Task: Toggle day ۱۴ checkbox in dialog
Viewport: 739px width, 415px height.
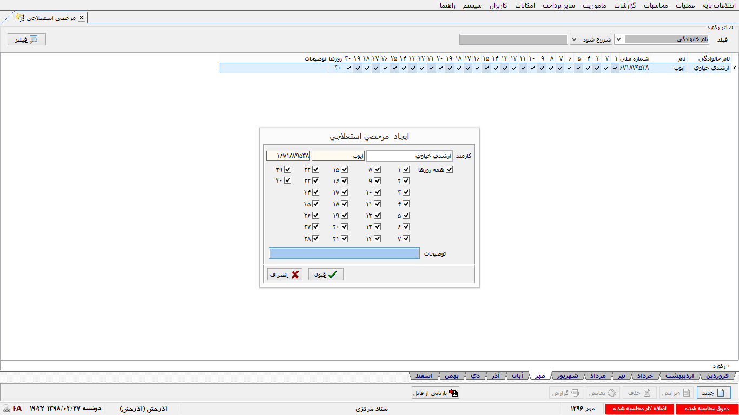Action: (378, 238)
